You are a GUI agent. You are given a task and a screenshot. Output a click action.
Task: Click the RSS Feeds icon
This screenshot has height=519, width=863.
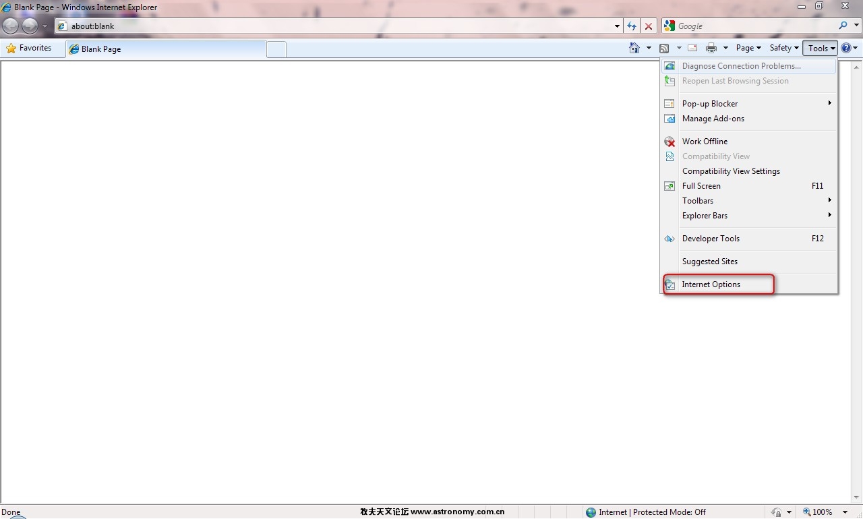[x=664, y=48]
